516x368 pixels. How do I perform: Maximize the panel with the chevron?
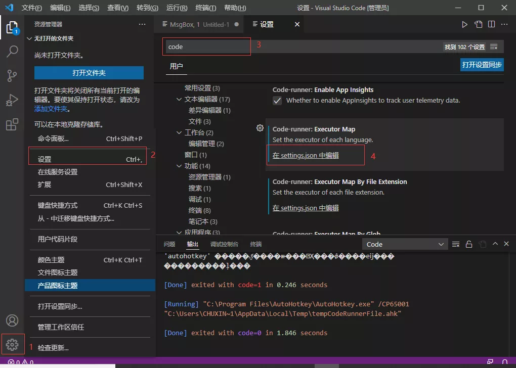[495, 244]
